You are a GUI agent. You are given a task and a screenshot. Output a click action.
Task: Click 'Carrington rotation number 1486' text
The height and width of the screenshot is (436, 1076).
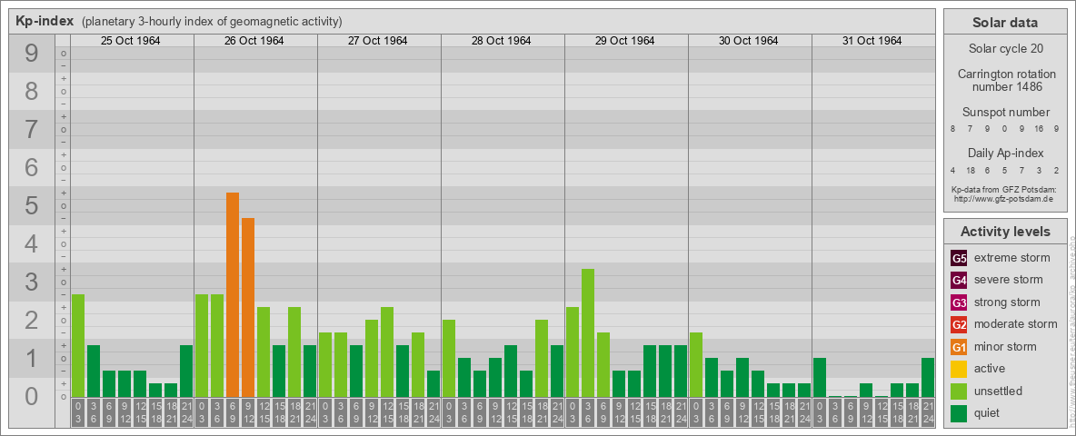1005,80
